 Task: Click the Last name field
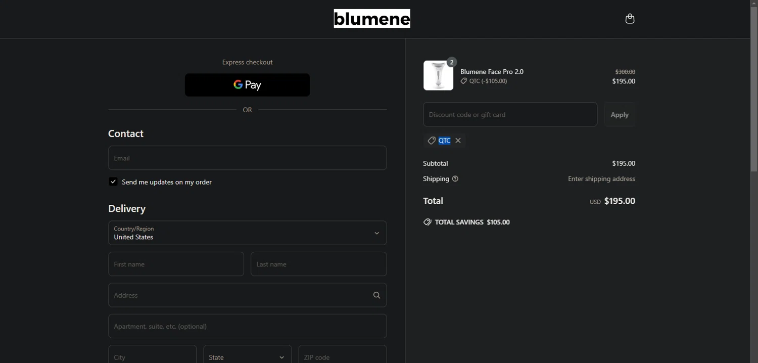click(x=319, y=264)
